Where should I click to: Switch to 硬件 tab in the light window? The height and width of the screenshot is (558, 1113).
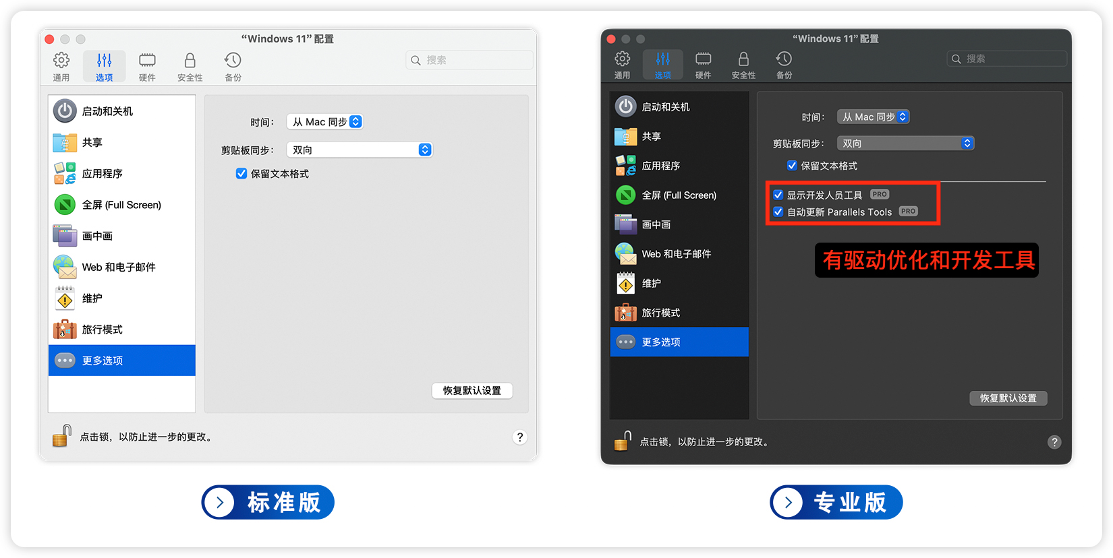[x=147, y=67]
